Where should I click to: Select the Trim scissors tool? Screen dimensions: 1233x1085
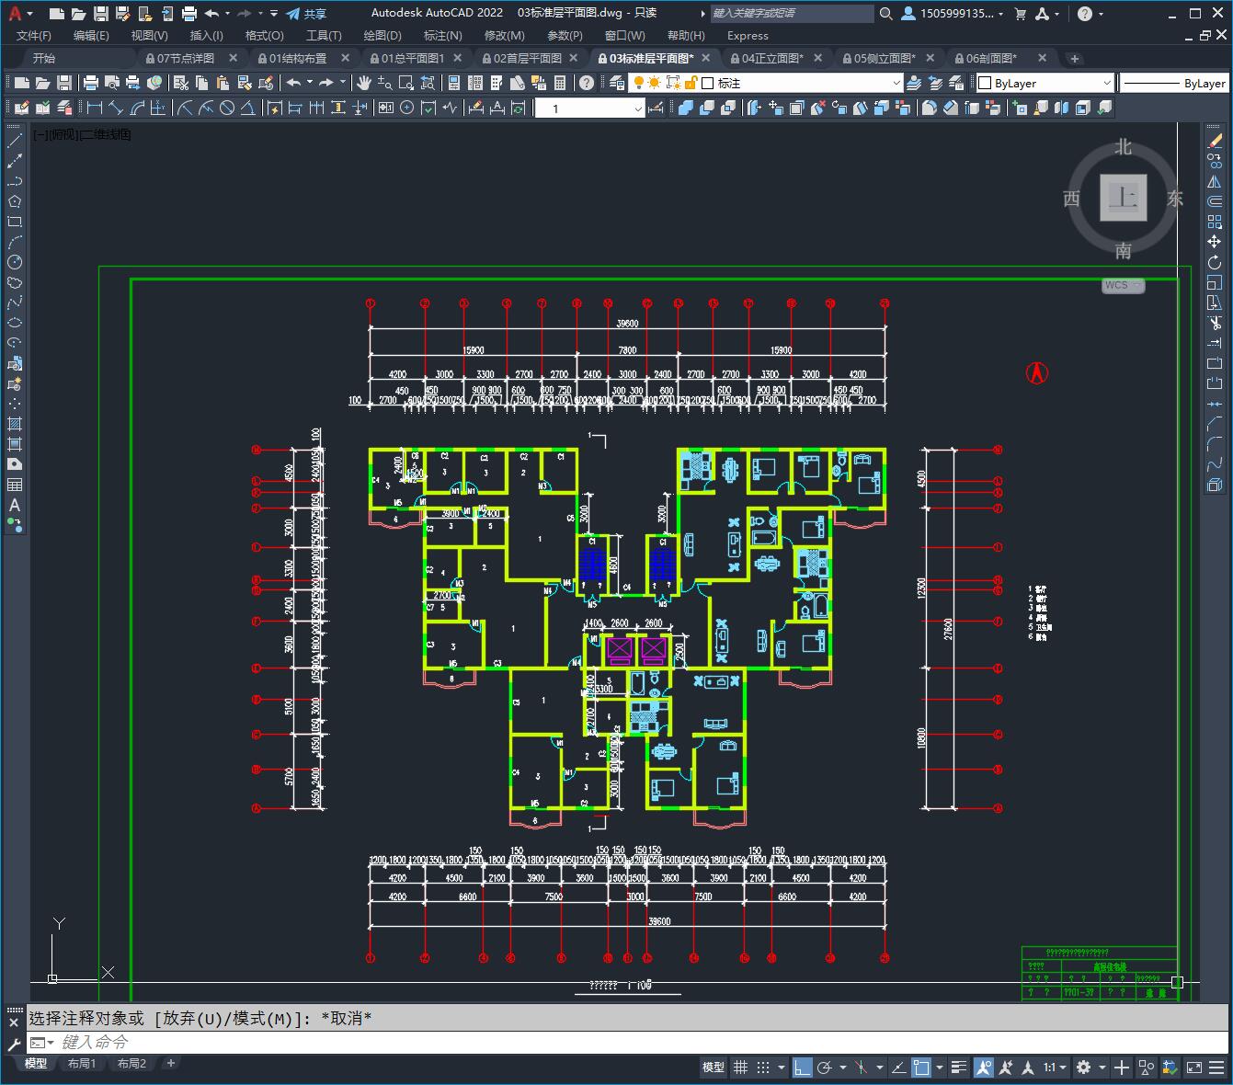pos(1215,323)
